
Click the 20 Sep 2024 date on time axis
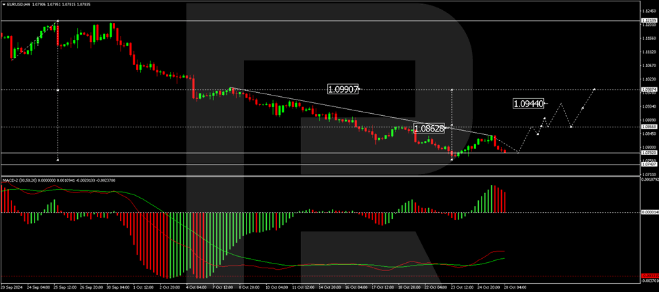[x=11, y=287]
